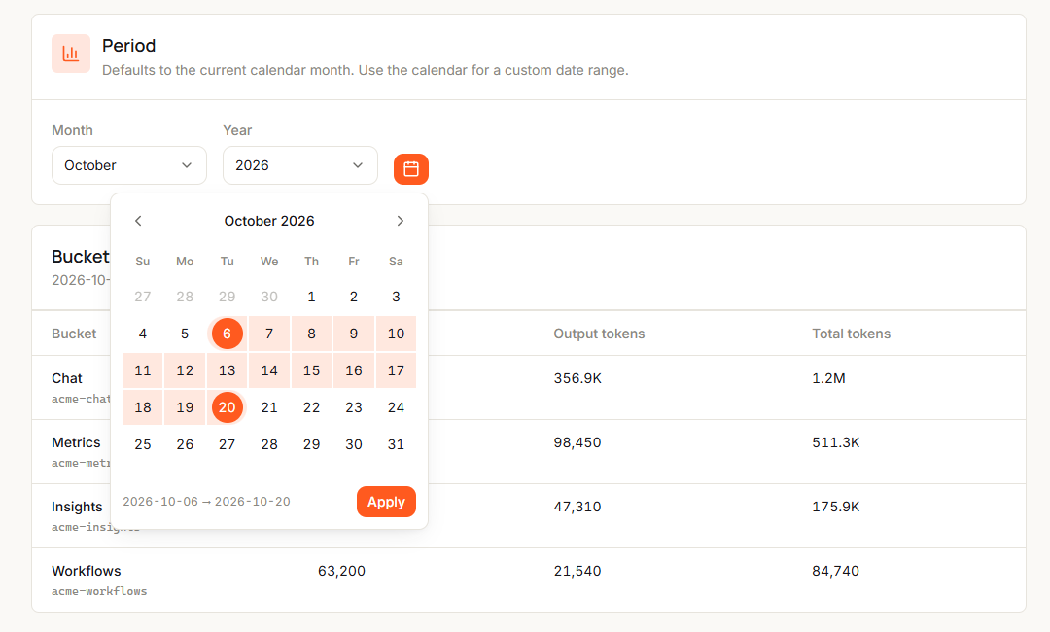The image size is (1050, 632).
Task: Click the Period bar chart icon
Action: [x=71, y=53]
